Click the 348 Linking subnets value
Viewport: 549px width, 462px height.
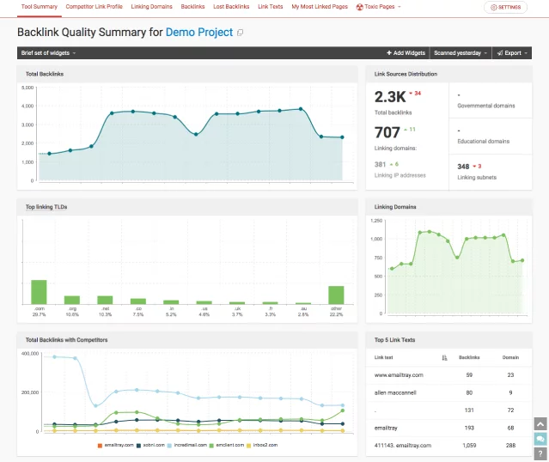[463, 167]
